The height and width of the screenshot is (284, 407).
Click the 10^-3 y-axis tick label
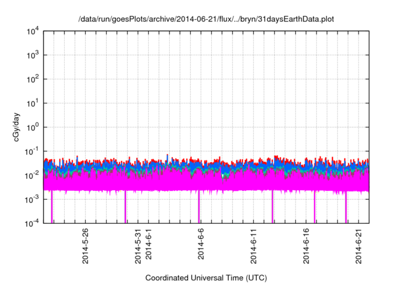(32, 199)
